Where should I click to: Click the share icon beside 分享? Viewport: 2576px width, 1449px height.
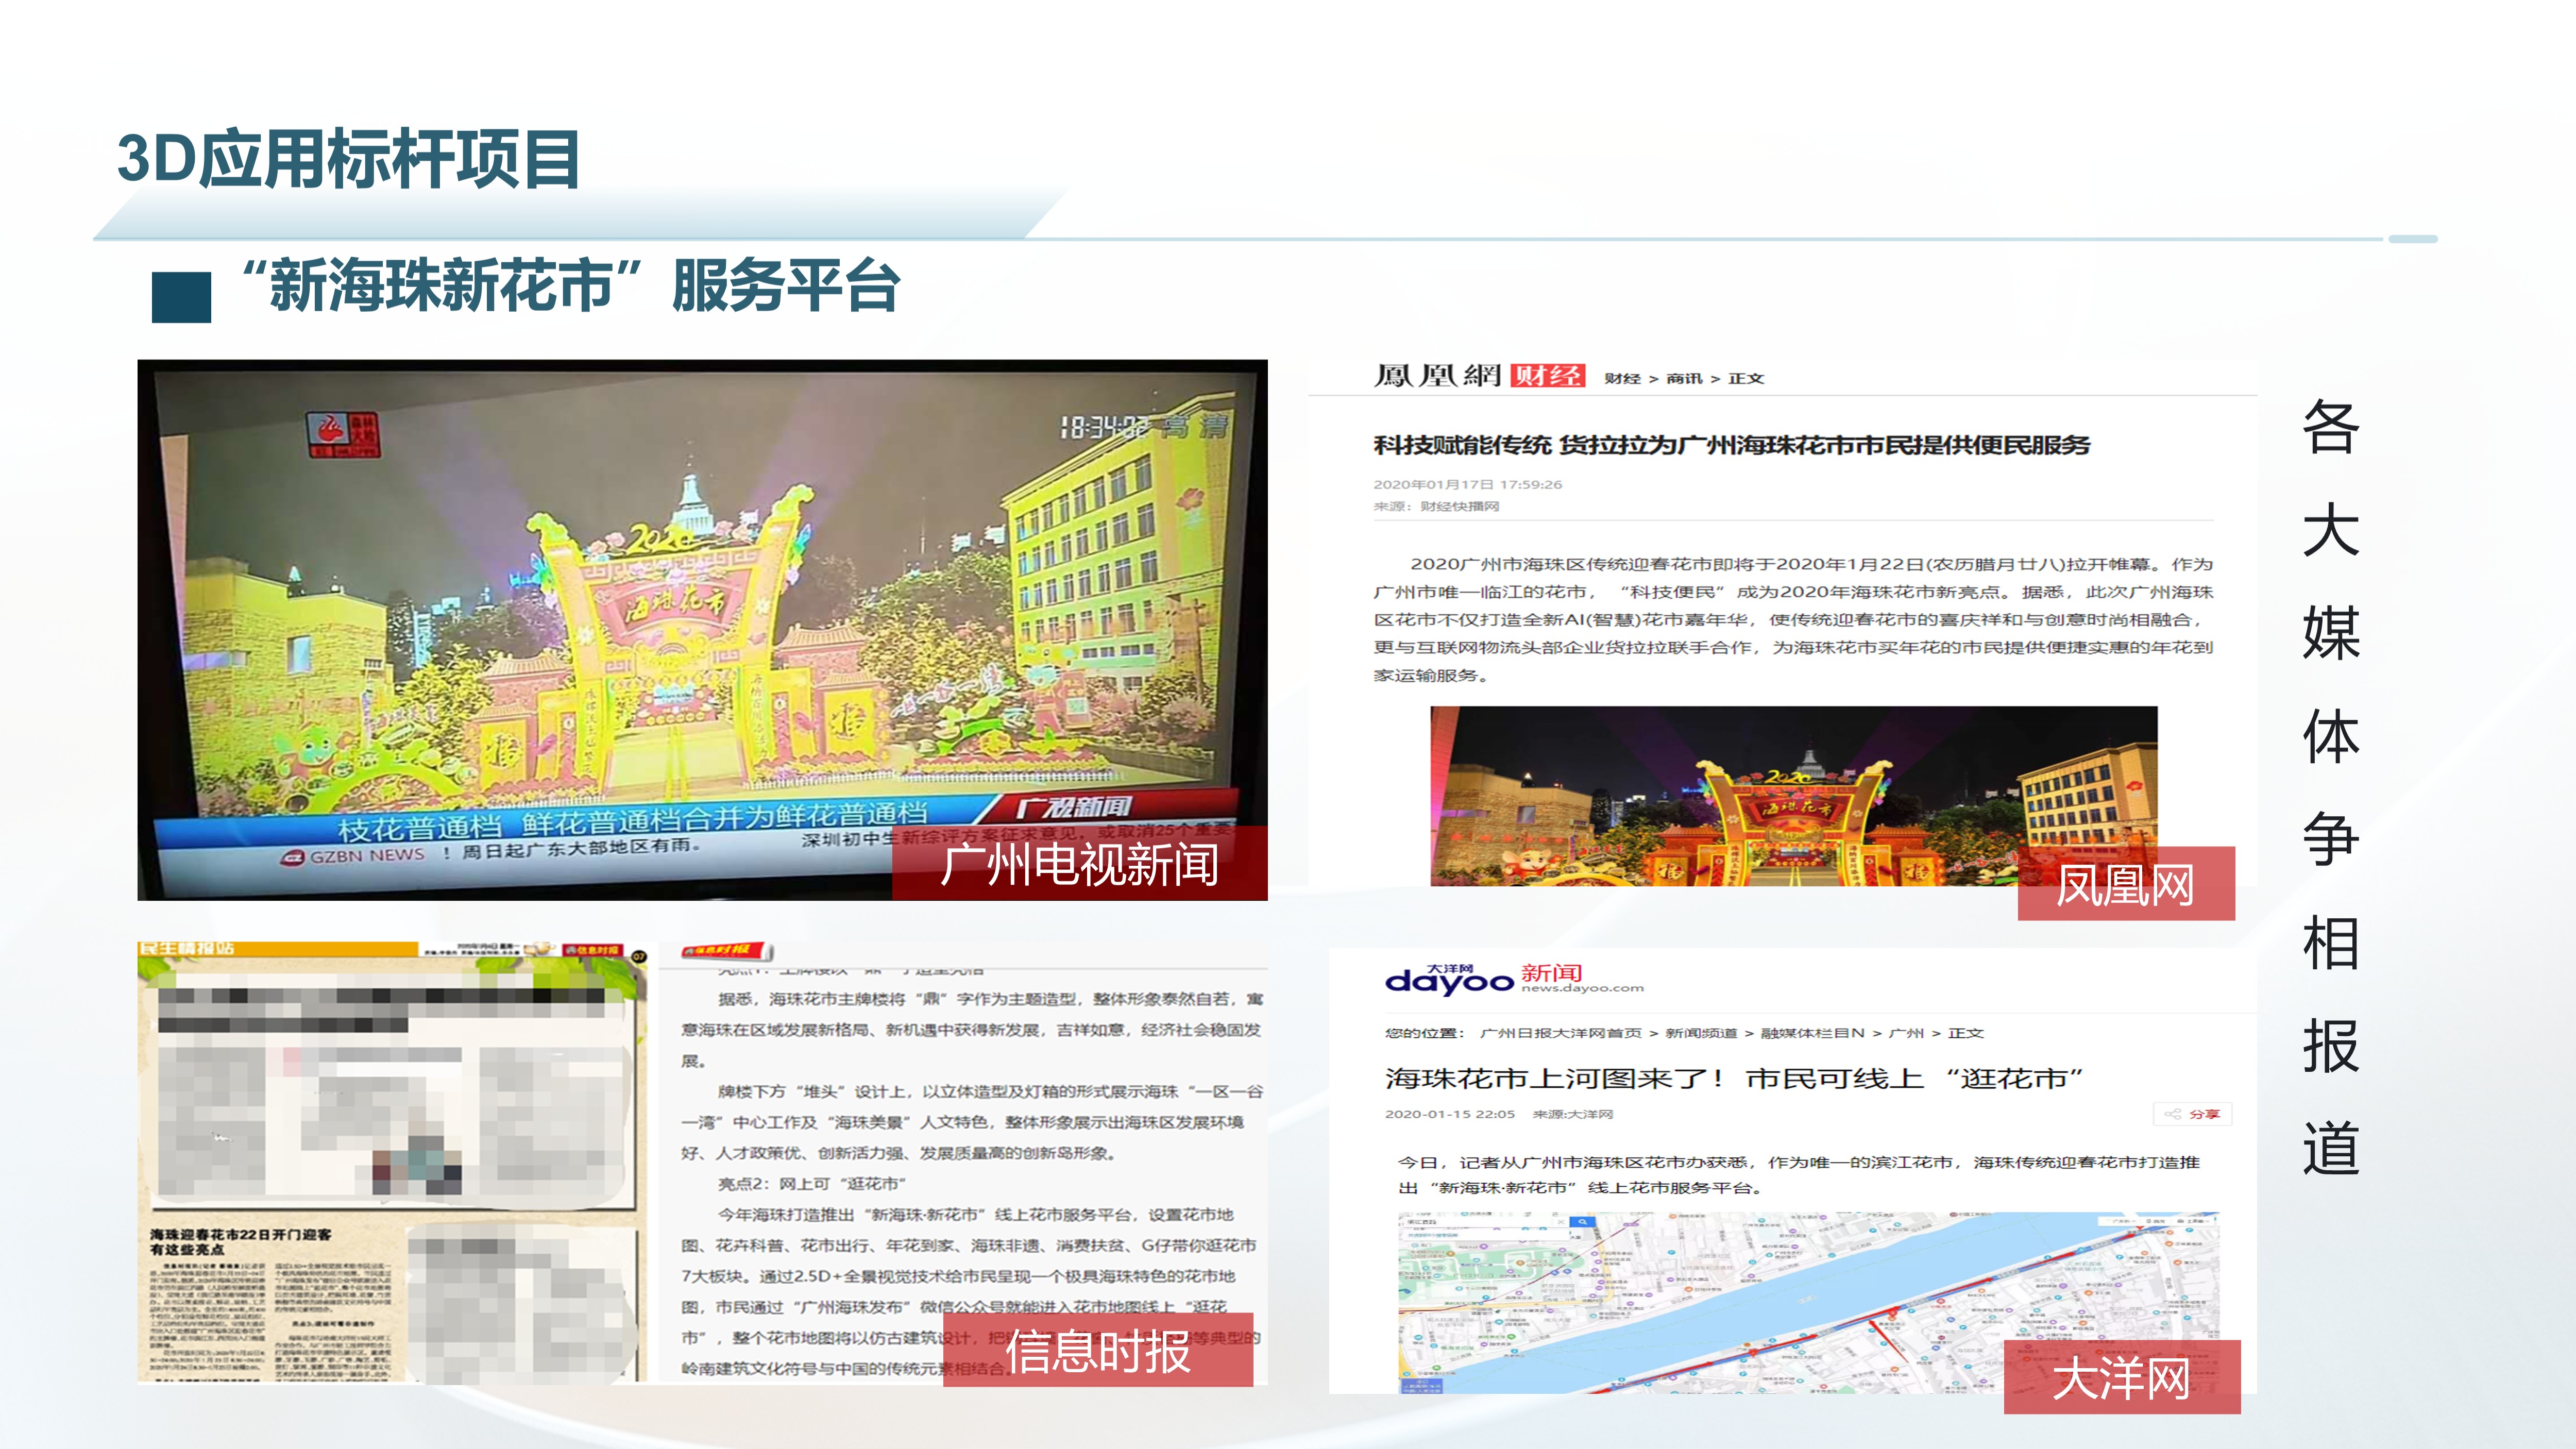2172,1114
